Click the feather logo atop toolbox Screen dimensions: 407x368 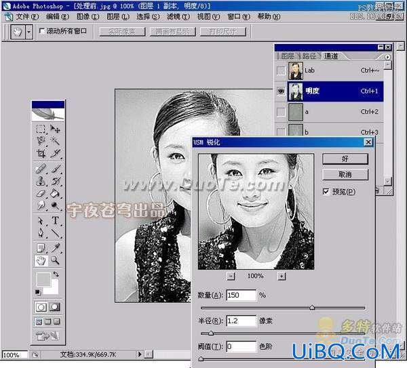point(48,115)
